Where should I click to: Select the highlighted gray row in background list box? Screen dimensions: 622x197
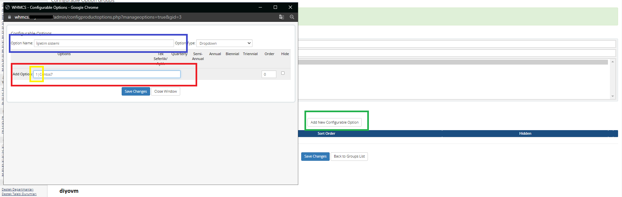pyautogui.click(x=453, y=62)
